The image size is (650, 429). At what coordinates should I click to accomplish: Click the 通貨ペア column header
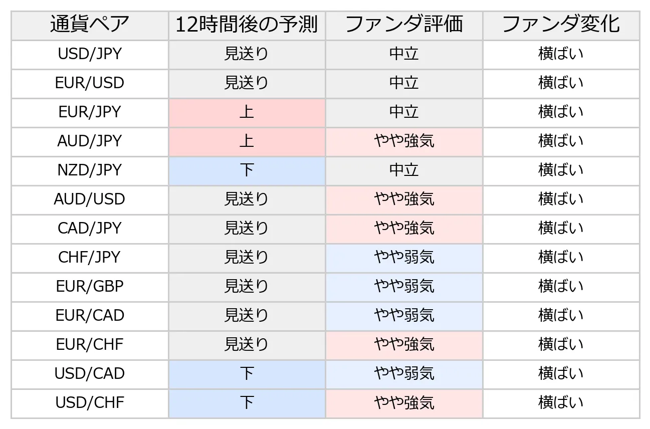90,25
